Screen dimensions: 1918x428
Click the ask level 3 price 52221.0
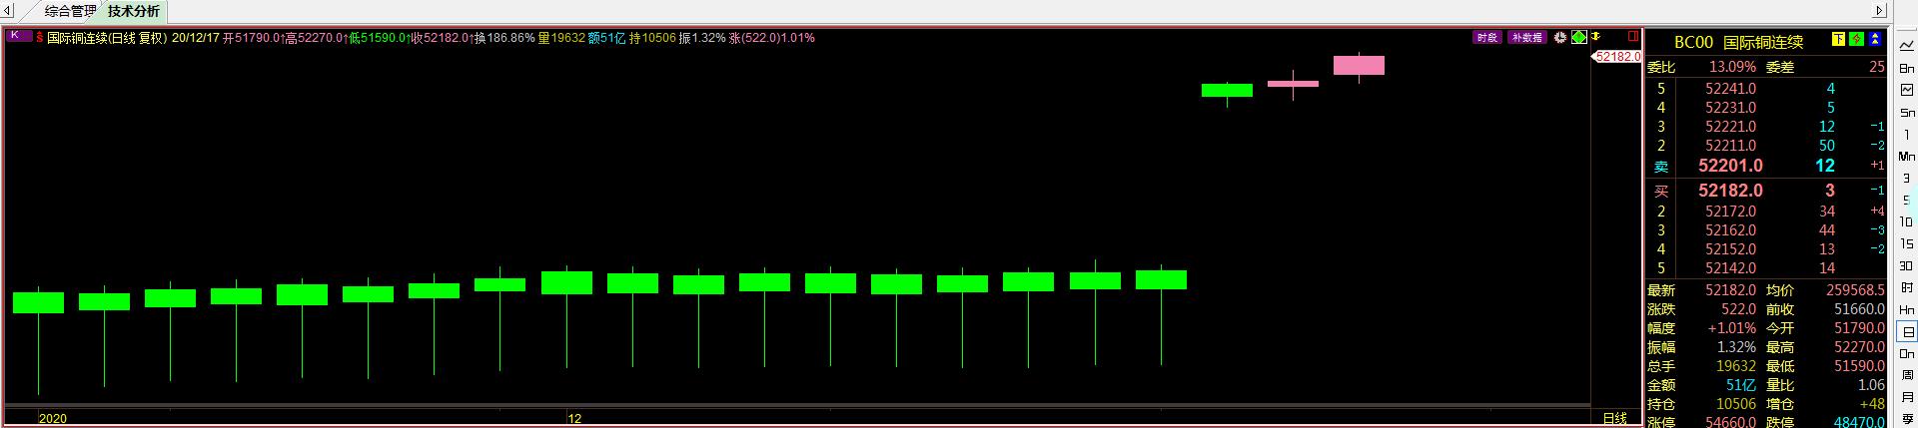1730,127
